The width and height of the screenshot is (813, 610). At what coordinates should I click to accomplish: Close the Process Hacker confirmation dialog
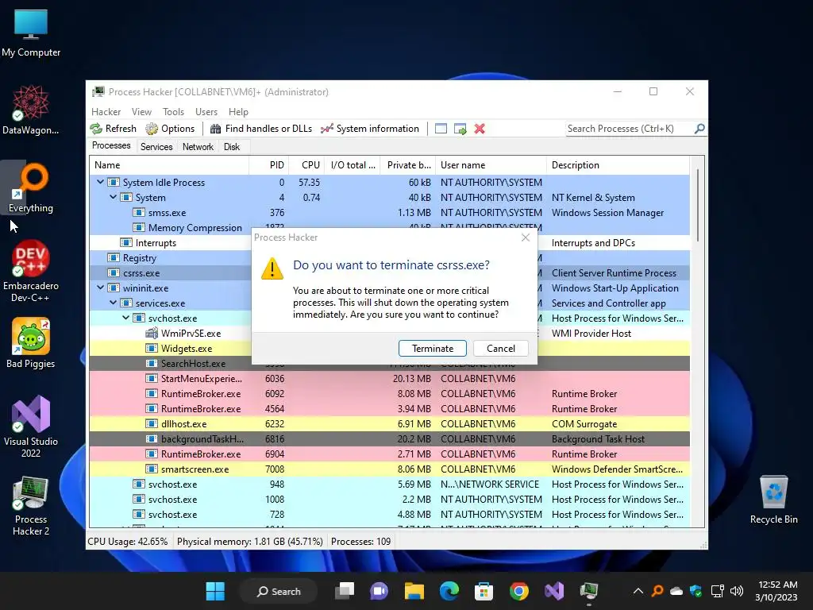[526, 237]
